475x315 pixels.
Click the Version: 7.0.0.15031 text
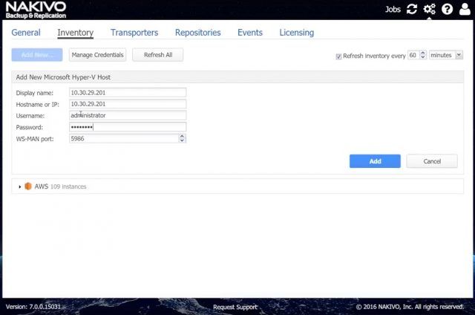[x=33, y=307]
